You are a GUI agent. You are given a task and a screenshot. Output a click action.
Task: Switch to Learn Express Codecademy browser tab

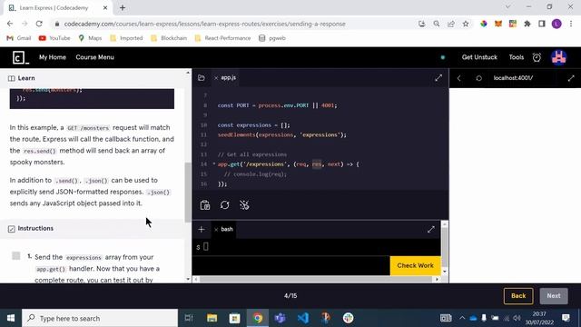click(57, 8)
